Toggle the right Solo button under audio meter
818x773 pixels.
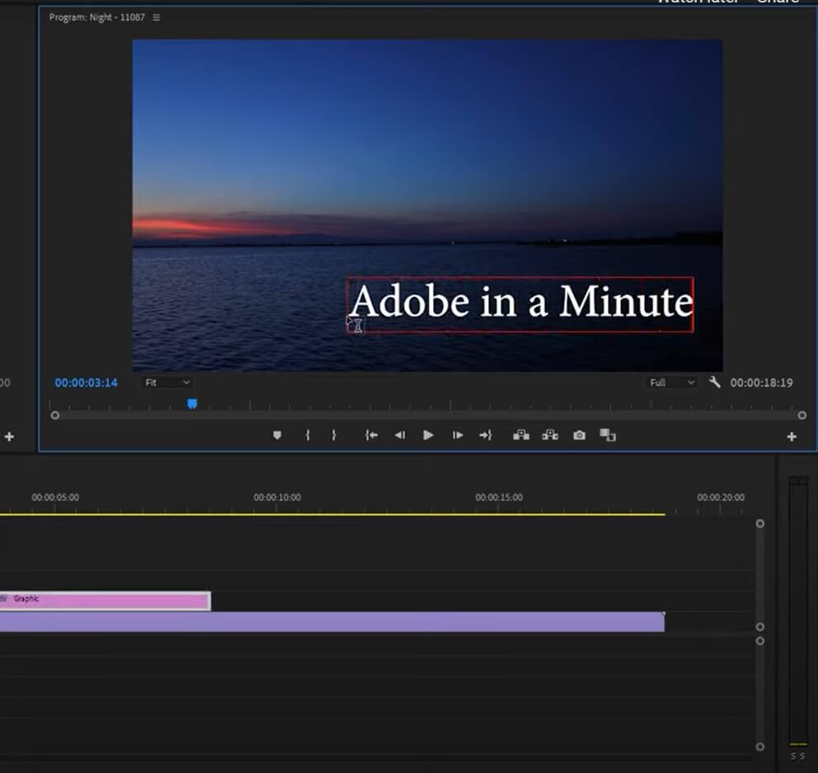[x=802, y=757]
